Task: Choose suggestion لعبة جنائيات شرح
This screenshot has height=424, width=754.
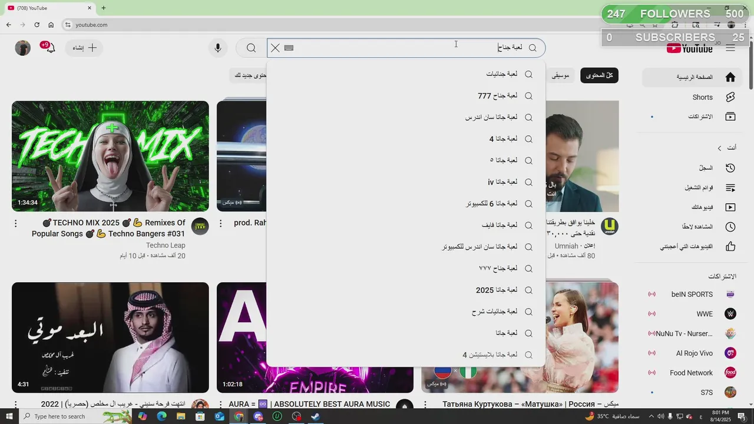Action: (406, 312)
